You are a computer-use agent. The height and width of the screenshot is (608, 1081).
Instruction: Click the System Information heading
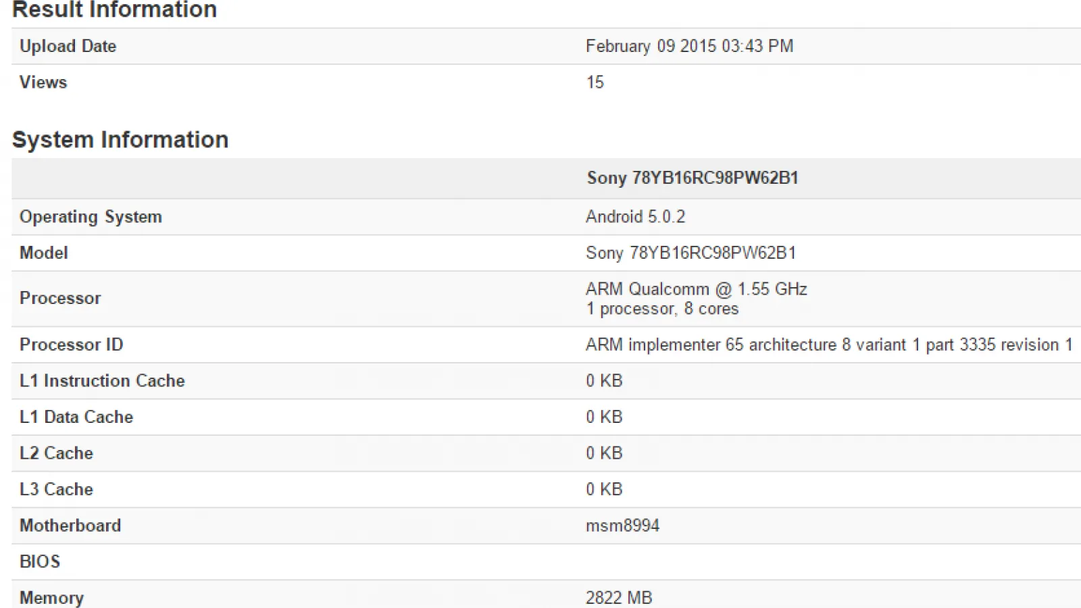120,140
